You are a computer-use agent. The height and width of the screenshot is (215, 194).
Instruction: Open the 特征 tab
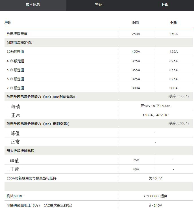click(x=98, y=5)
